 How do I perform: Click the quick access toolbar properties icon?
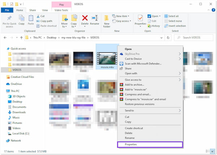pos(12,4)
